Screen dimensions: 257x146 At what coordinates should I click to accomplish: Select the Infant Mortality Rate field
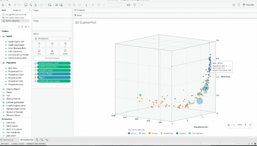coord(17,48)
